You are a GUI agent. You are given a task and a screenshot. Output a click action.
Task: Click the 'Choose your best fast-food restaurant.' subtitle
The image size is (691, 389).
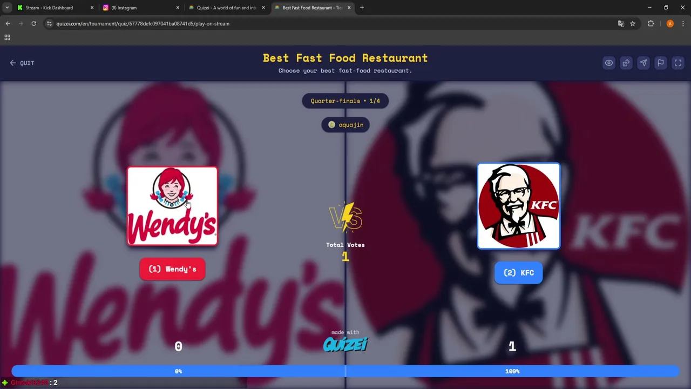(345, 71)
